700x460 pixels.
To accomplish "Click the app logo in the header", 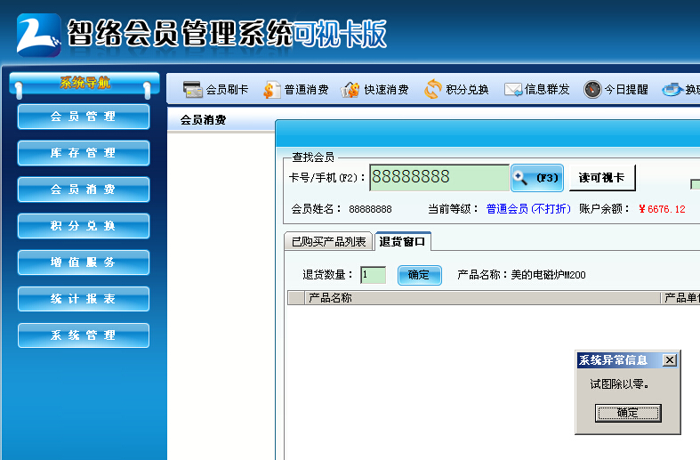I will (x=38, y=36).
